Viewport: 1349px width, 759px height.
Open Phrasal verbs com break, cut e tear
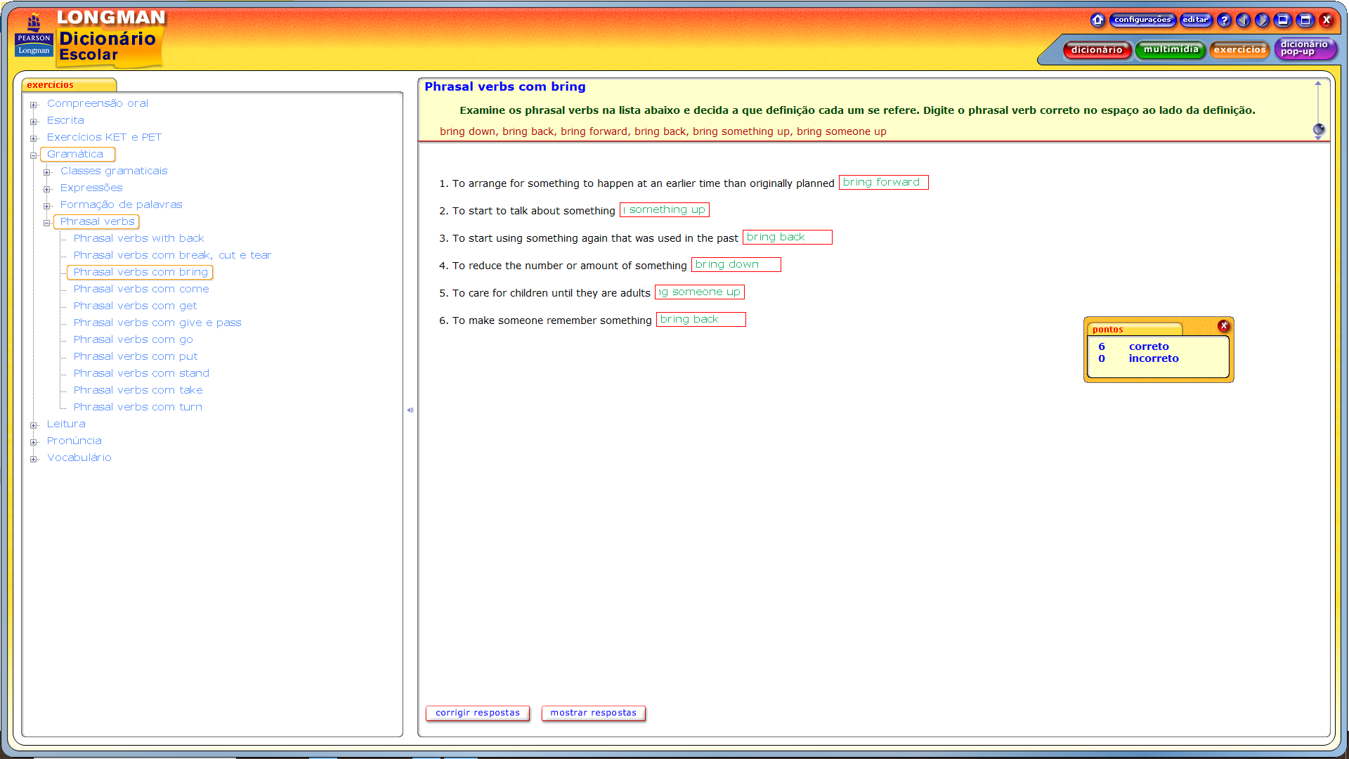(x=172, y=255)
